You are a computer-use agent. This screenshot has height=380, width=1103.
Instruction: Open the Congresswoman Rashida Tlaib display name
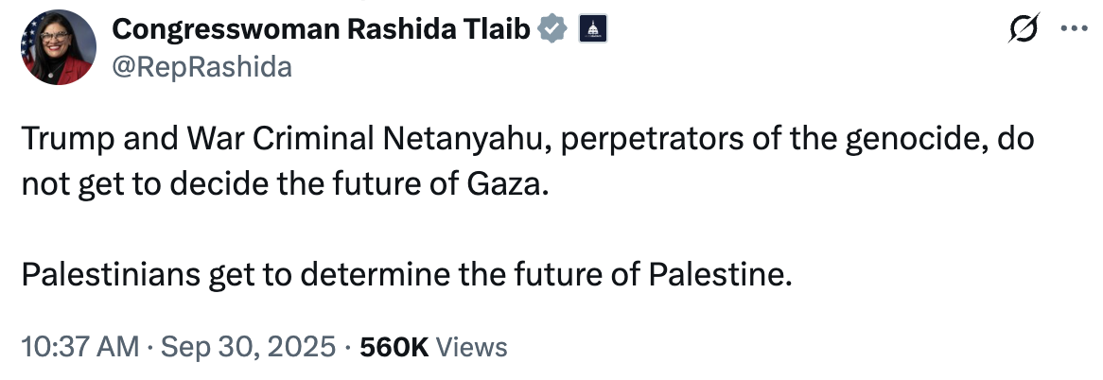(324, 29)
